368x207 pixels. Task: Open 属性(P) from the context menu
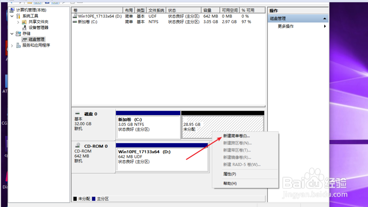point(230,174)
